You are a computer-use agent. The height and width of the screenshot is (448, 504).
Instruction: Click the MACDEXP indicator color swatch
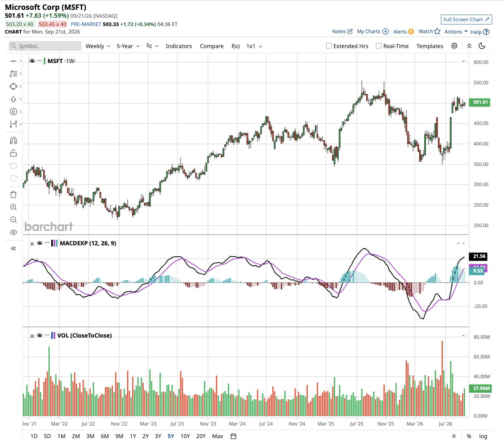tap(54, 243)
